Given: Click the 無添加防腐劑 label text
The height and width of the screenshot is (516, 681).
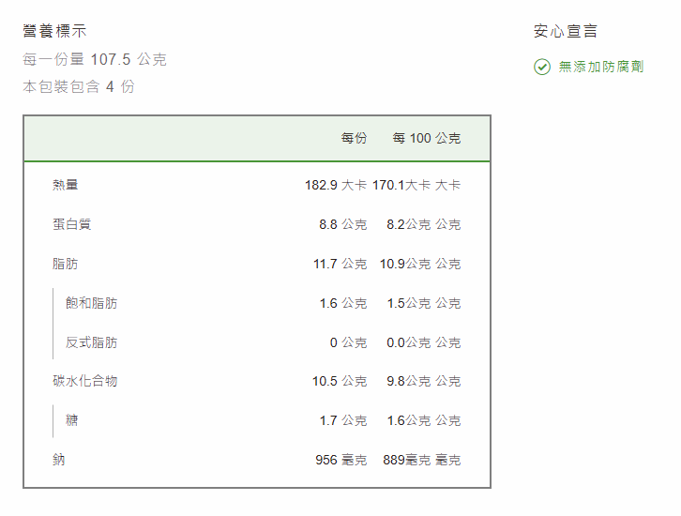Looking at the screenshot, I should click(601, 67).
